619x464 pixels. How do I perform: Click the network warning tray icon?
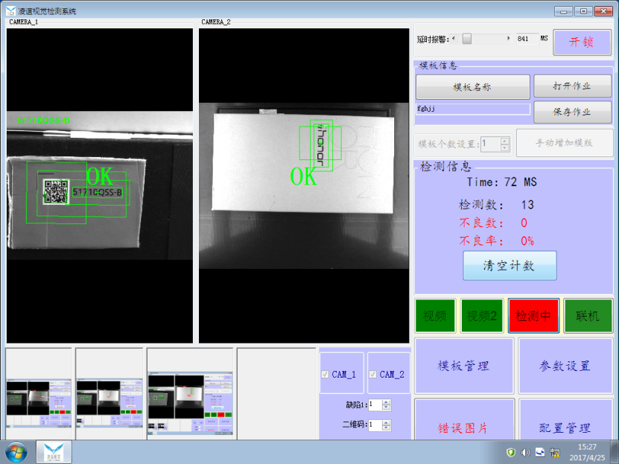[555, 452]
